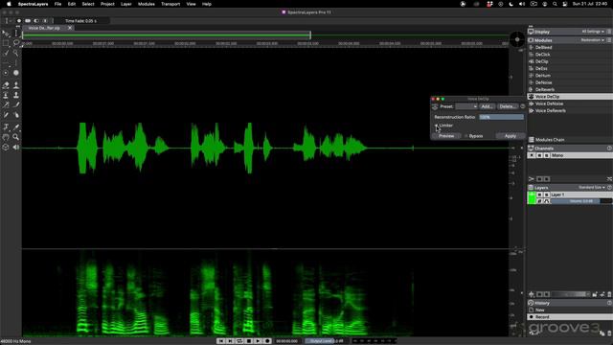Click the Channels panel icon
Viewport: 613px width, 345px height.
coord(531,149)
